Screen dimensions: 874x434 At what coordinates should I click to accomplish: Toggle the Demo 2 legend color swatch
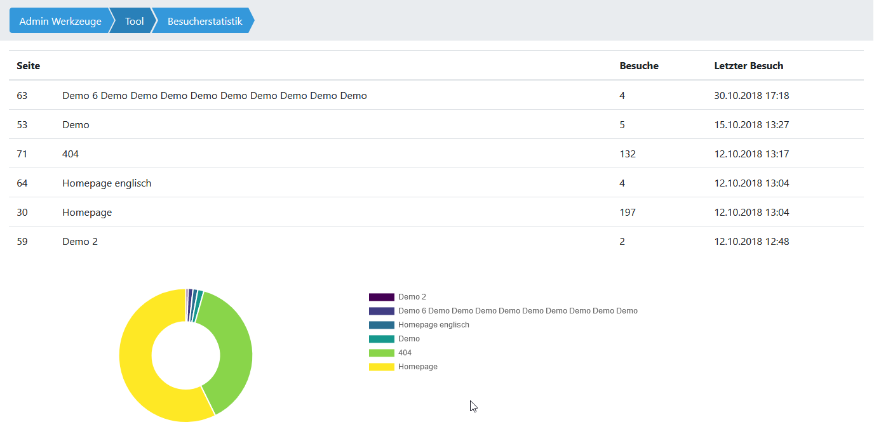[x=382, y=297]
